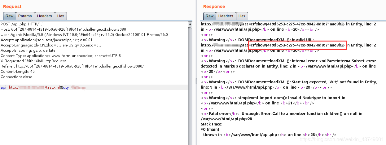The image size is (386, 145).
Task: Click the Connection: close line
Action: coord(16,77)
